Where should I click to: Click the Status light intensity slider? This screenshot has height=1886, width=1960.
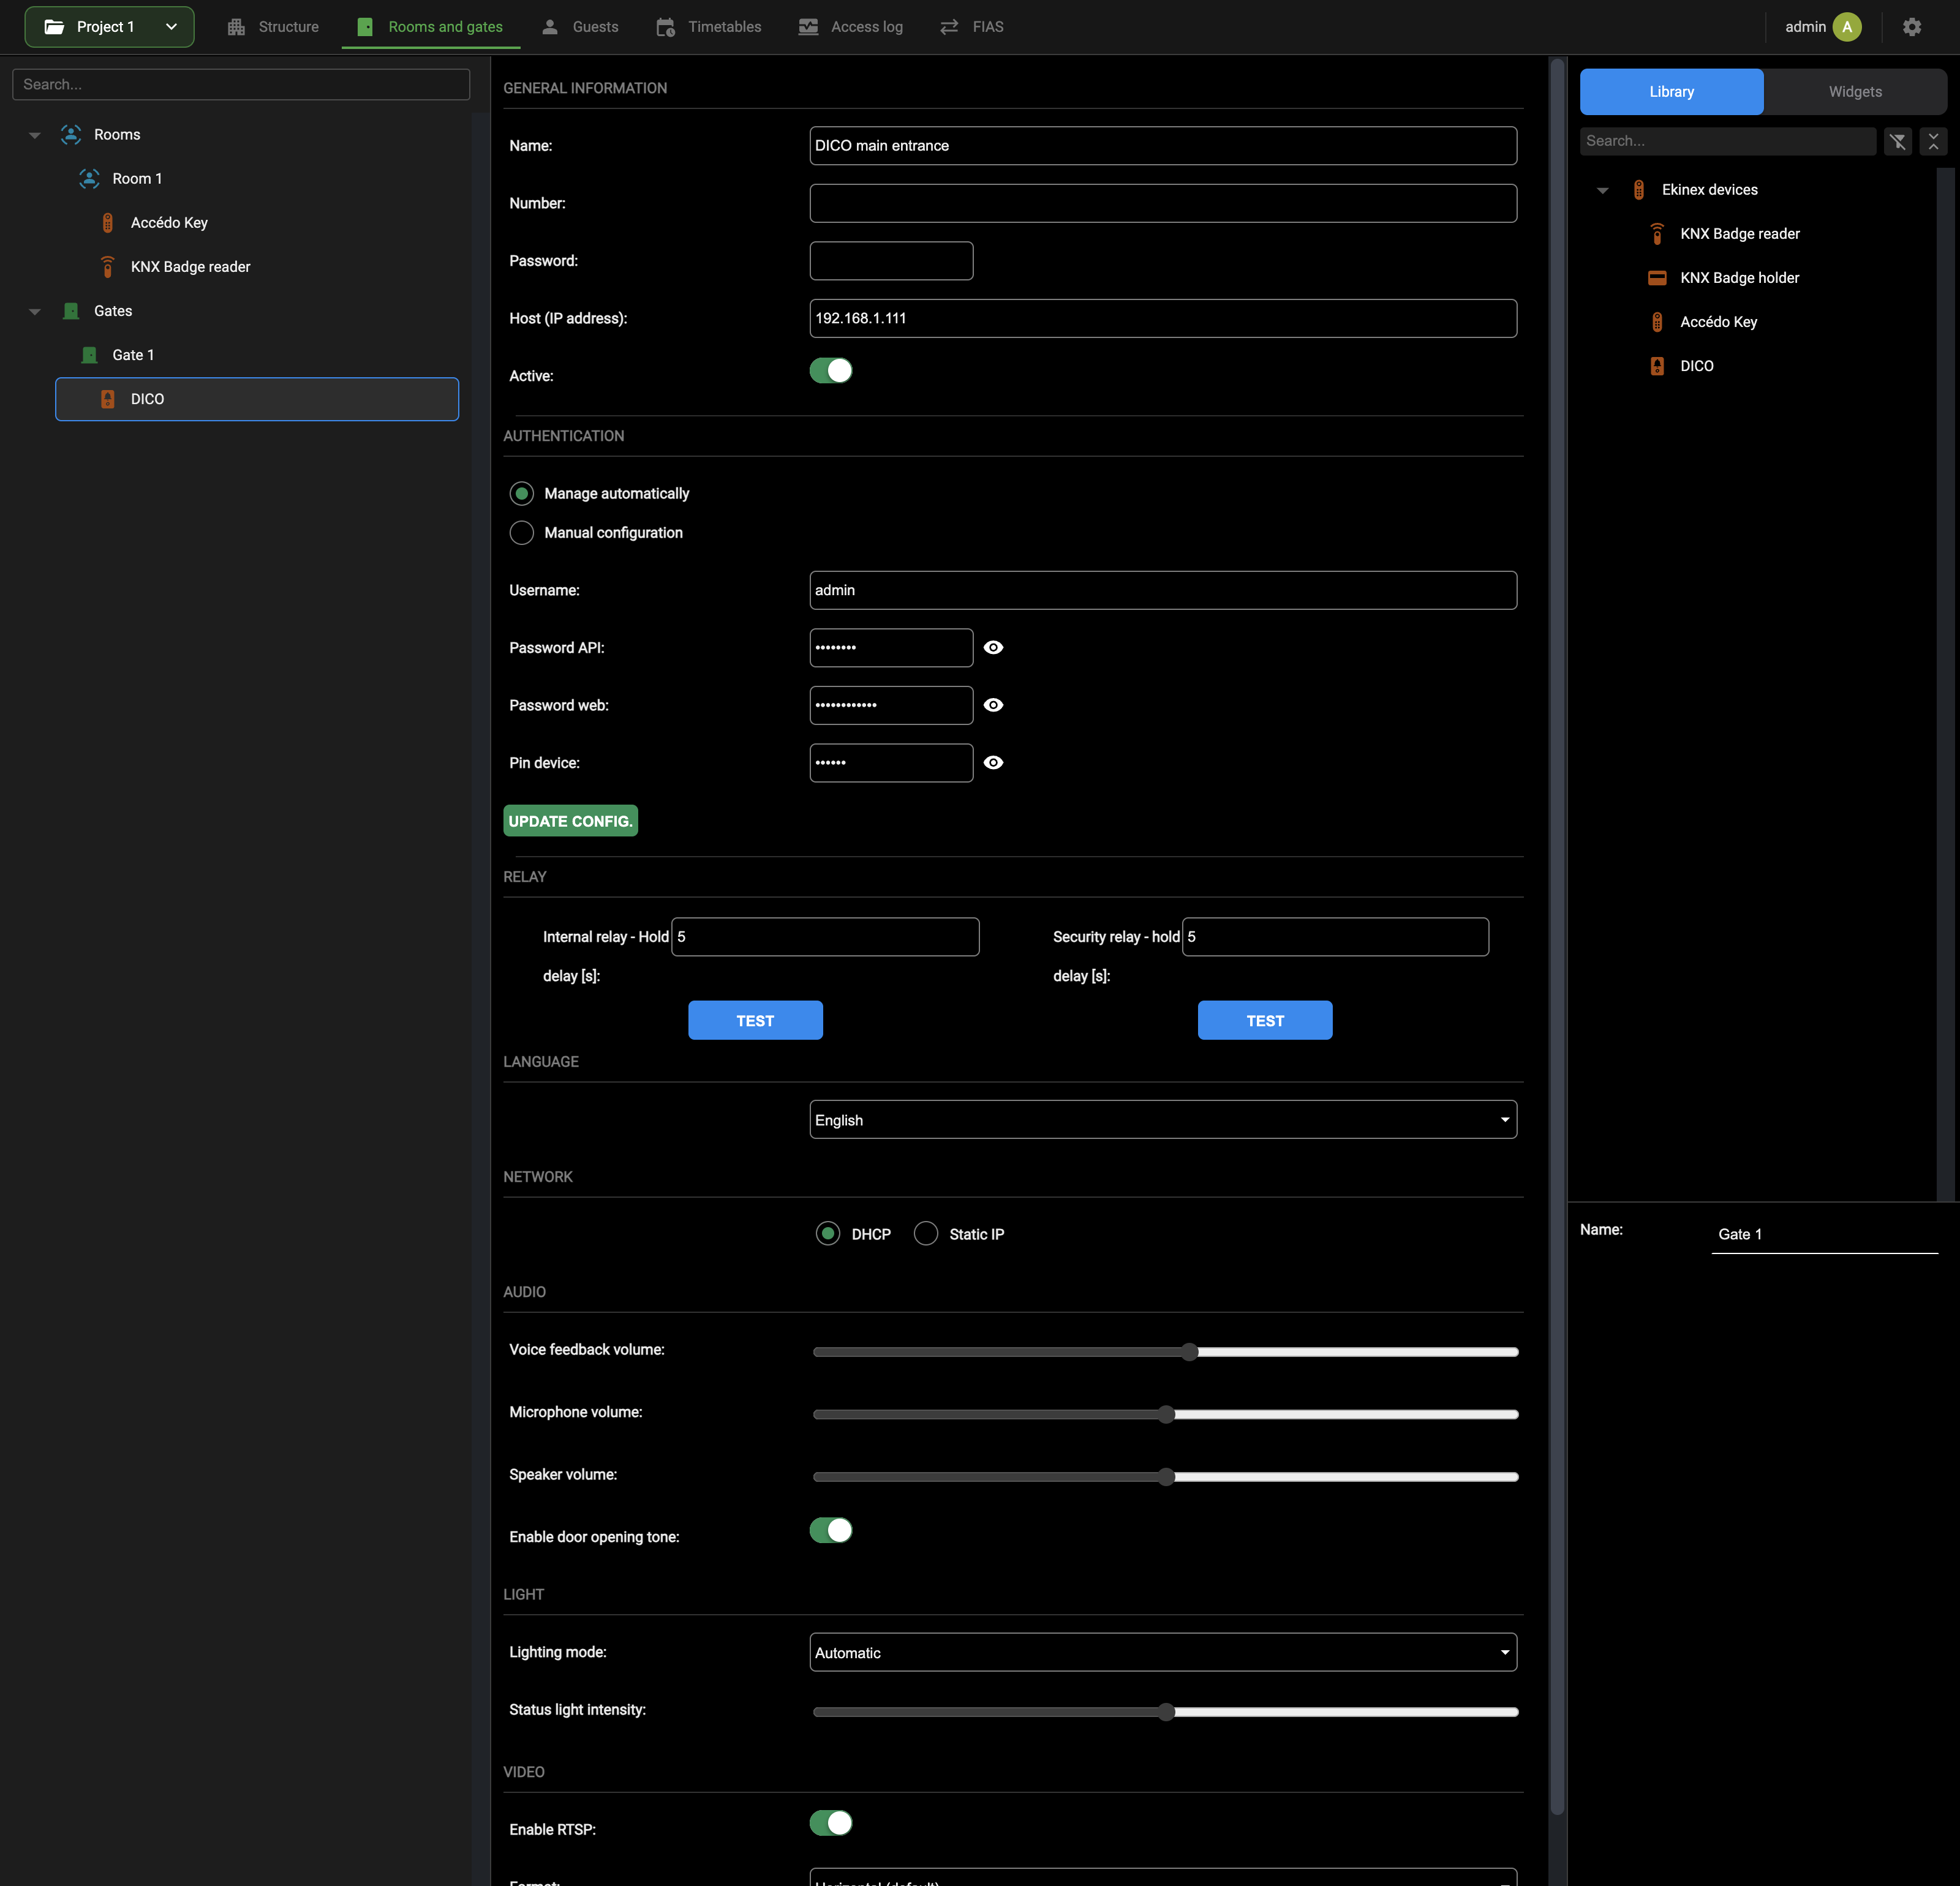click(x=1166, y=1712)
